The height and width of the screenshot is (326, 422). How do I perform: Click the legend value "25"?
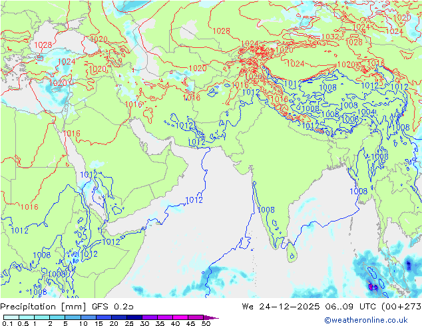point(129,323)
